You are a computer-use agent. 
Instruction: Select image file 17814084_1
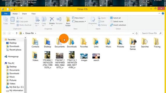[47, 60]
